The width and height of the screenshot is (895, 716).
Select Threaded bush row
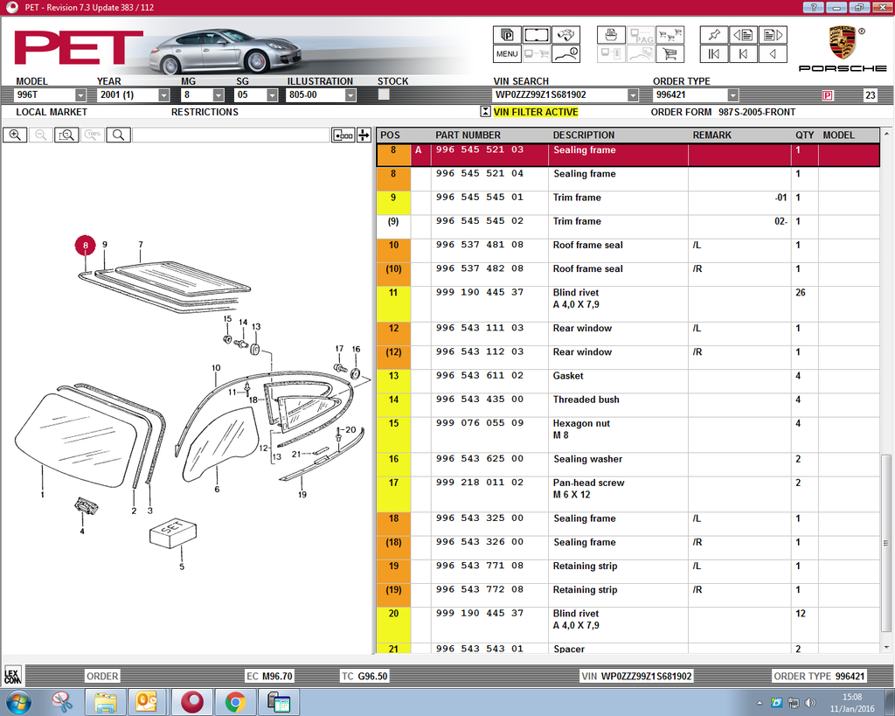[628, 406]
